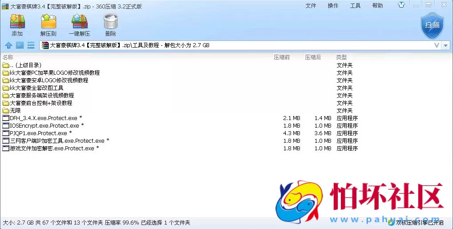Minimize the 360压缩 window
453x229 pixels.
[x=416, y=5]
